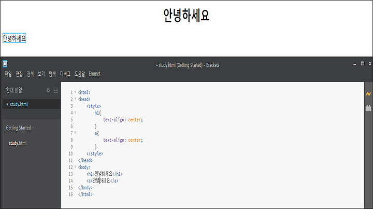
Task: Click the 안녕하세요 heading in browser preview
Action: tap(187, 16)
